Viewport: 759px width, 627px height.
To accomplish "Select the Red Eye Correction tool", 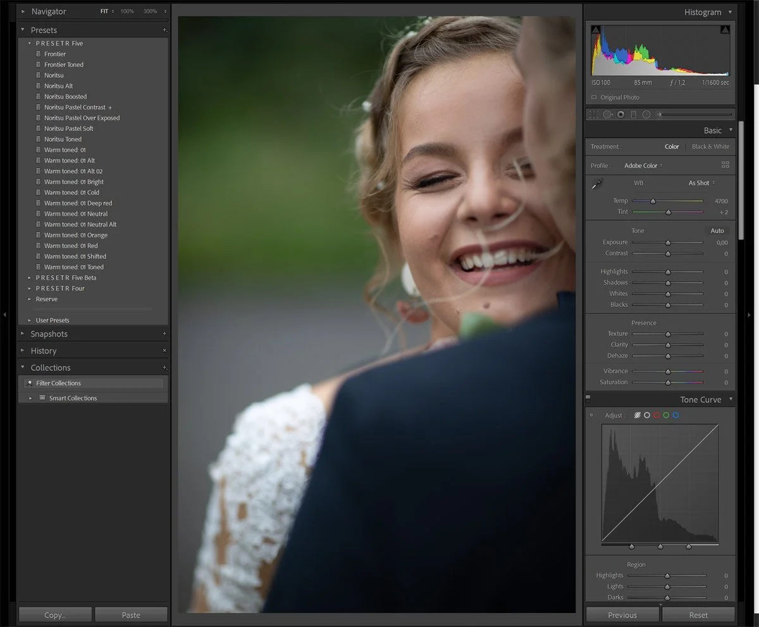I will click(x=621, y=115).
